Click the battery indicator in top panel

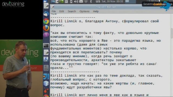[71, 2]
